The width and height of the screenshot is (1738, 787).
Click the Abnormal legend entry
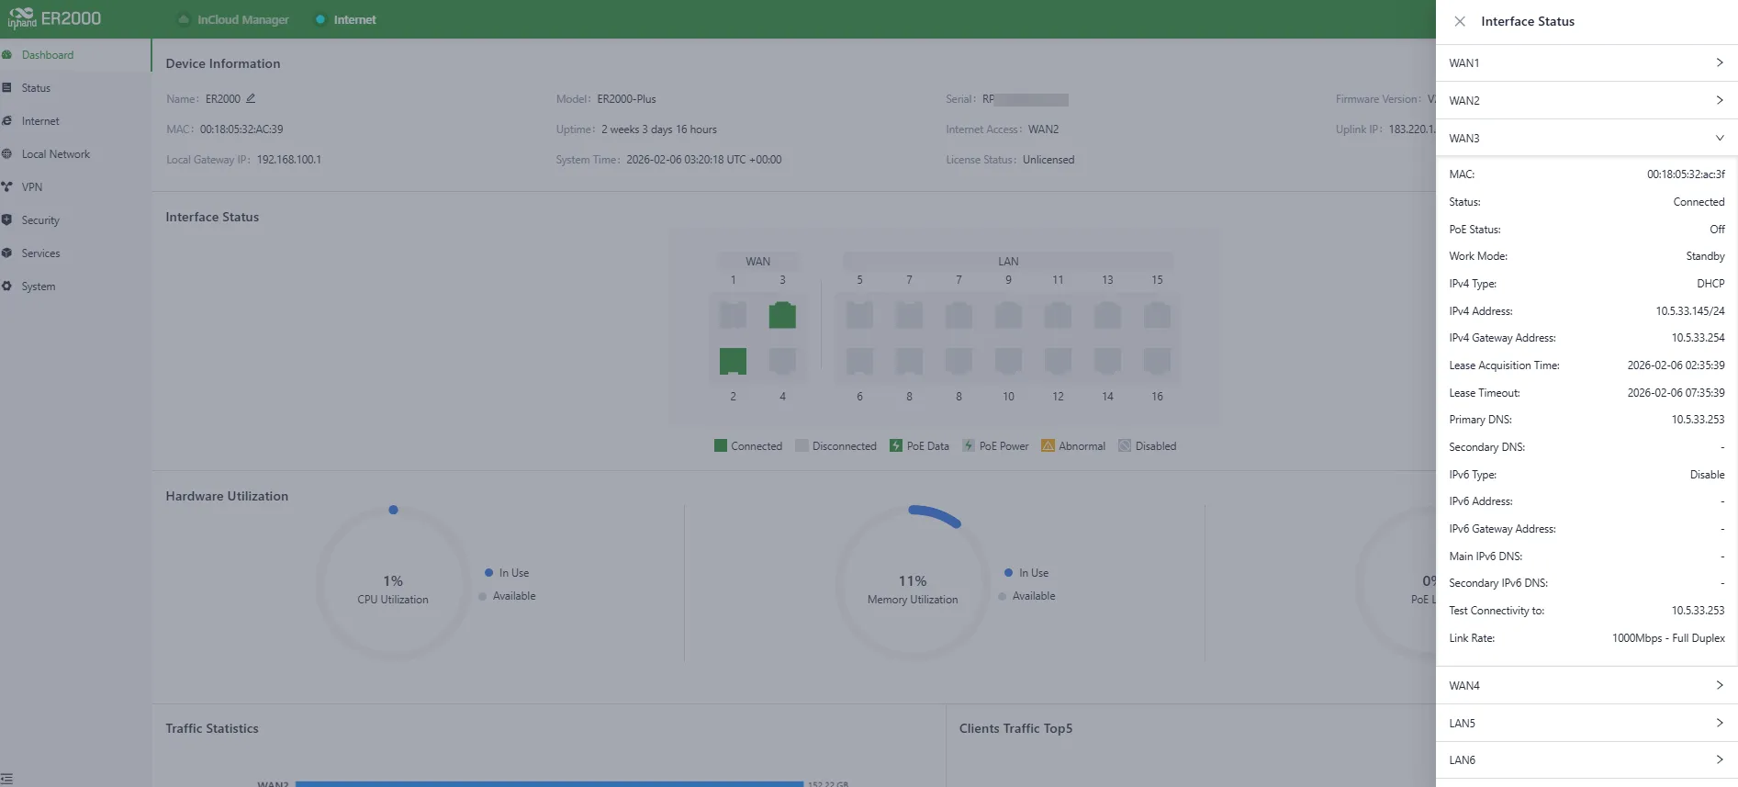[x=1073, y=446]
